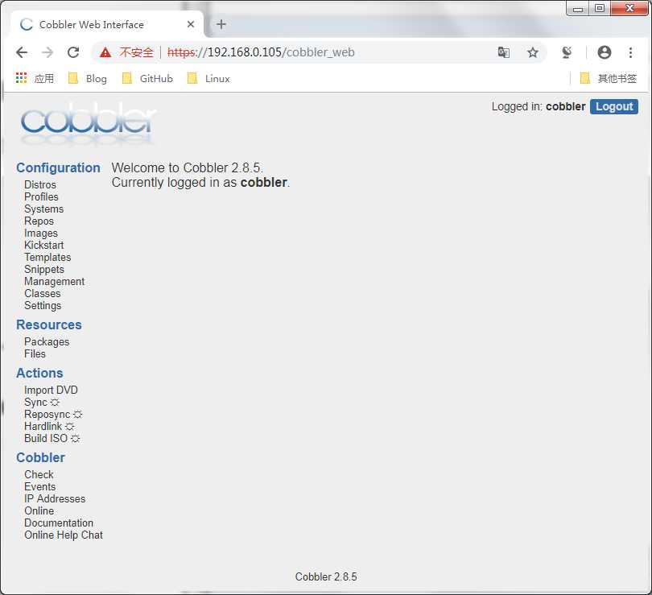Click the not-secure warning triangle icon
This screenshot has height=595, width=652.
[105, 52]
